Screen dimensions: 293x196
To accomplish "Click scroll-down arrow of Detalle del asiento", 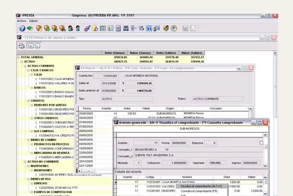I will point(265,194).
